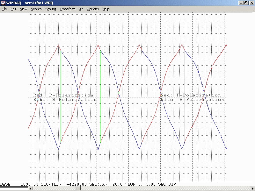Image resolution: width=255 pixels, height=191 pixels.
Task: Click the scrollbar right arrow button
Action: click(252, 189)
